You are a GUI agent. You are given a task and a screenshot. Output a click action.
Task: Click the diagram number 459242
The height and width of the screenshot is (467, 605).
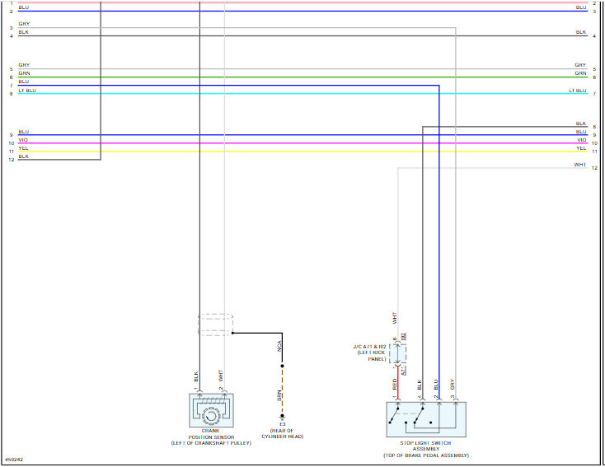[x=14, y=460]
